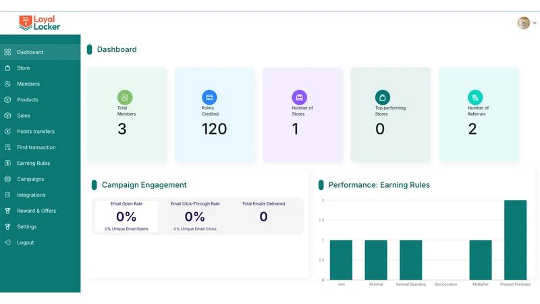Image resolution: width=540 pixels, height=304 pixels.
Task: Click the Dashboard page heading
Action: click(x=117, y=49)
